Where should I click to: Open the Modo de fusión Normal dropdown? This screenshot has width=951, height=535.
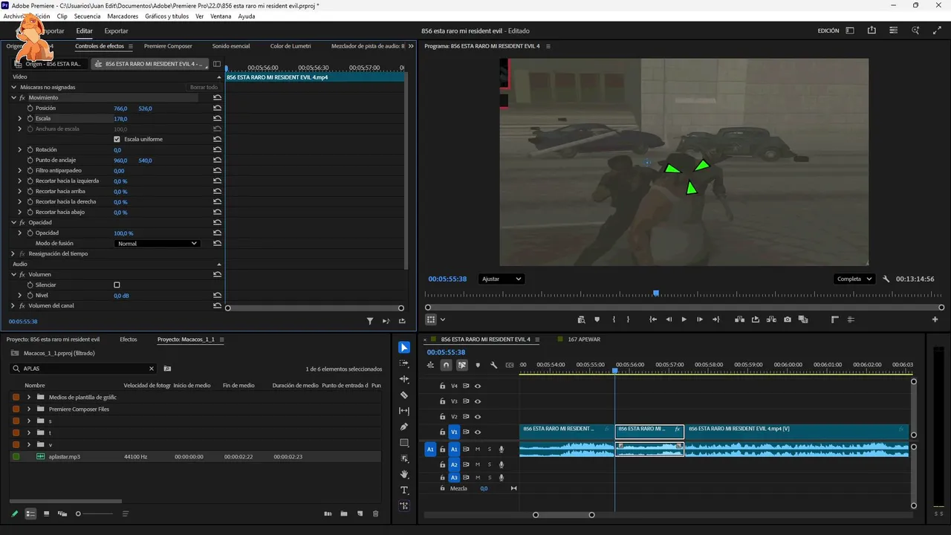[x=158, y=244]
